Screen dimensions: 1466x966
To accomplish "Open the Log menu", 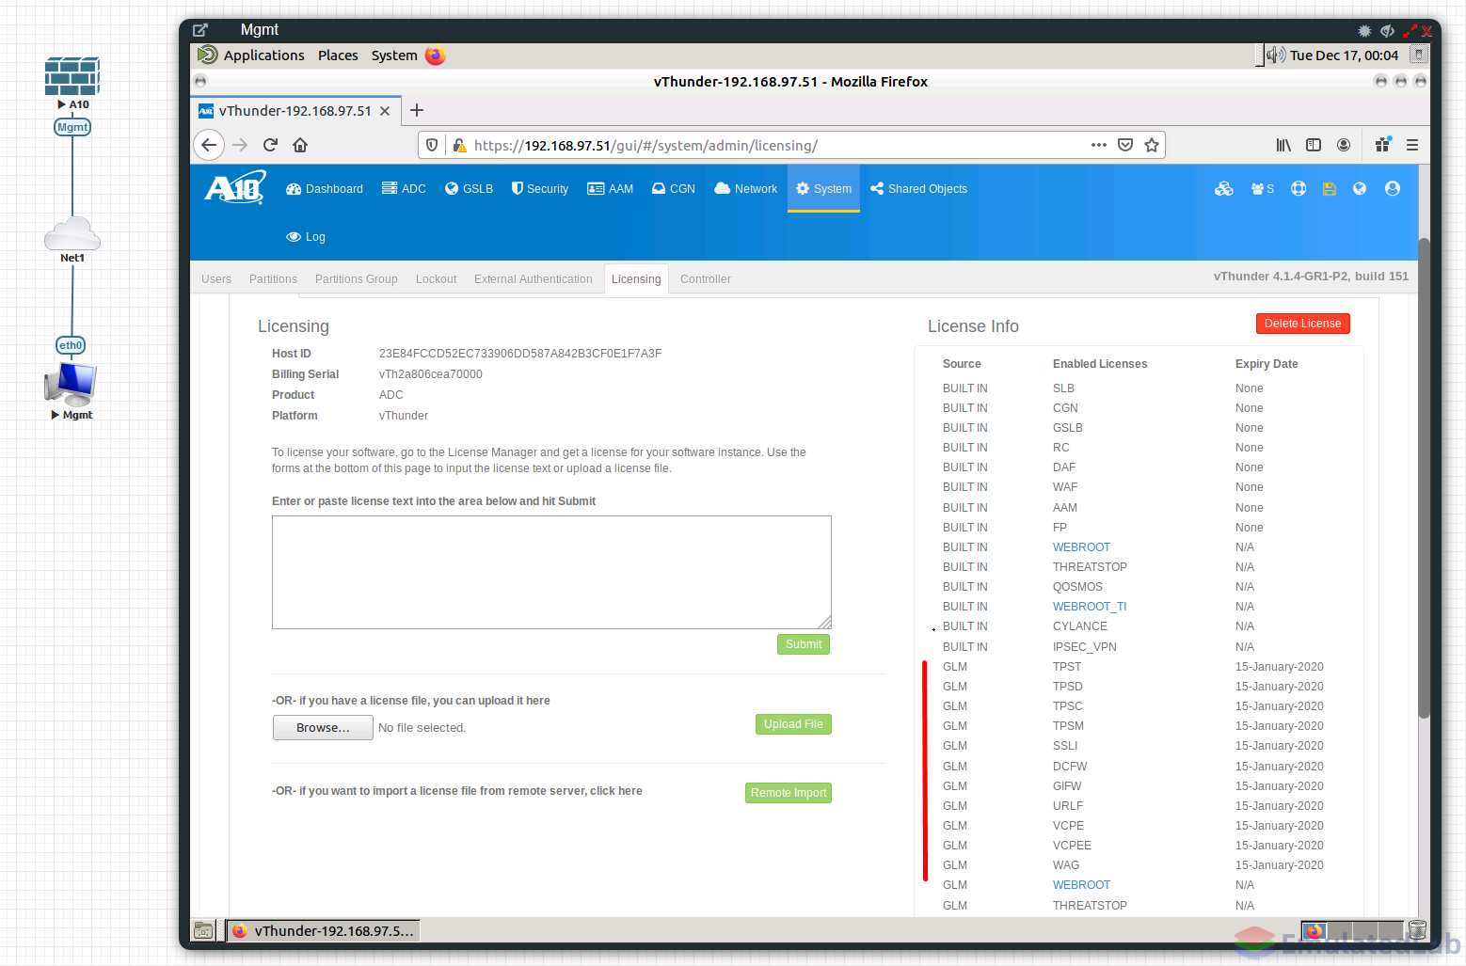I will [x=306, y=237].
